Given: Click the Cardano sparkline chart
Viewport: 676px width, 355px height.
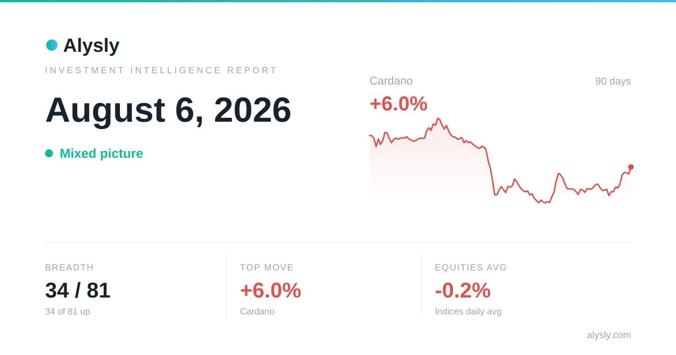Looking at the screenshot, I should 500,161.
